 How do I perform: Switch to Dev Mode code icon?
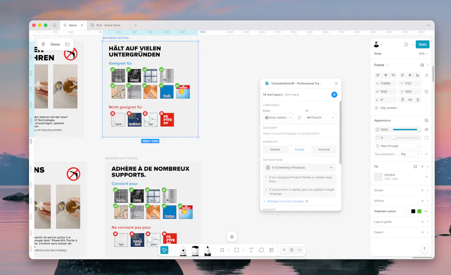tap(299, 250)
